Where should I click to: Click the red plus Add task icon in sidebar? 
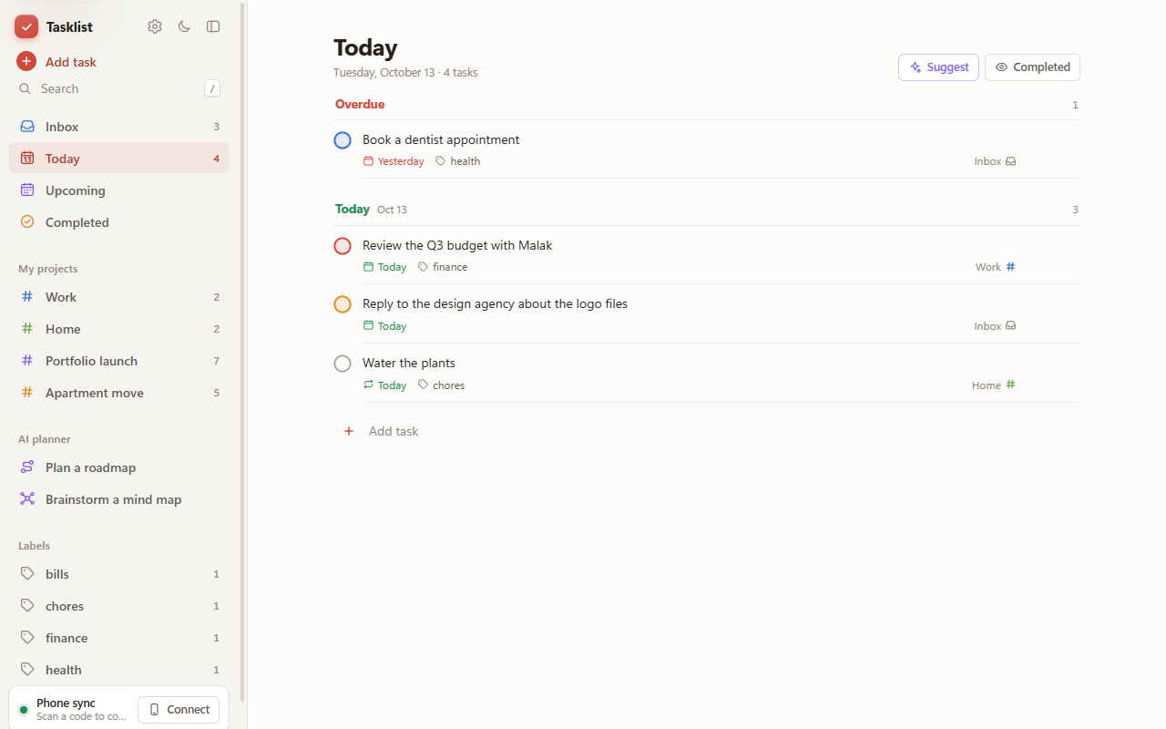(x=26, y=62)
